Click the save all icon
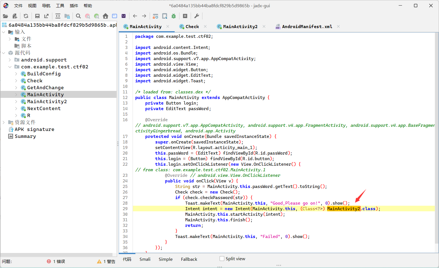 tap(37, 16)
